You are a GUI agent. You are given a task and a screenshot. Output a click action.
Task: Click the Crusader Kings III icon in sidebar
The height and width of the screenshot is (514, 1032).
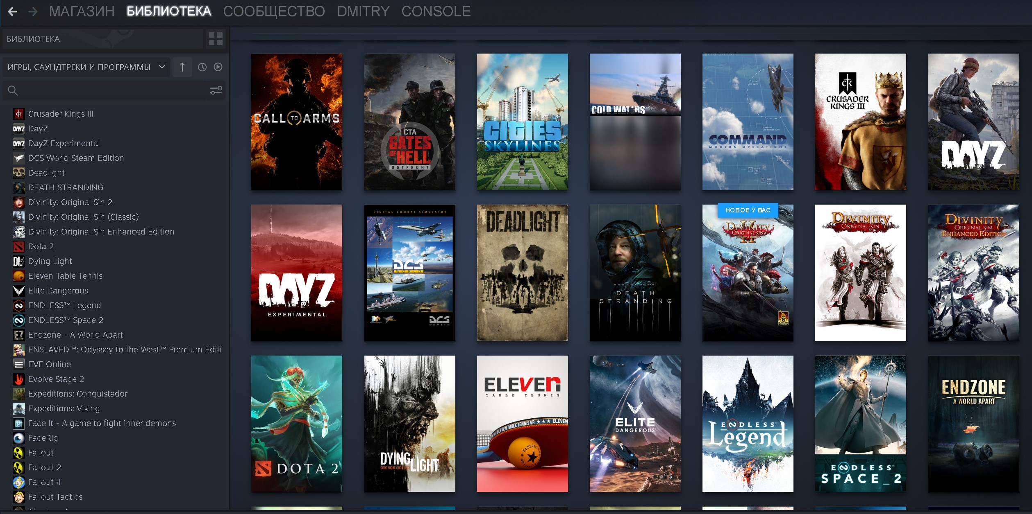pyautogui.click(x=18, y=113)
